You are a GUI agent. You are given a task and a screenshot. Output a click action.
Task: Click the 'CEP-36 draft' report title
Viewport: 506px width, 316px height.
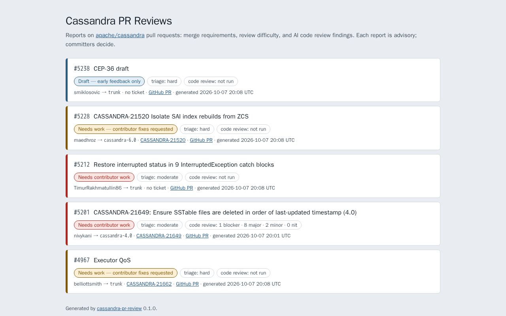pyautogui.click(x=111, y=68)
